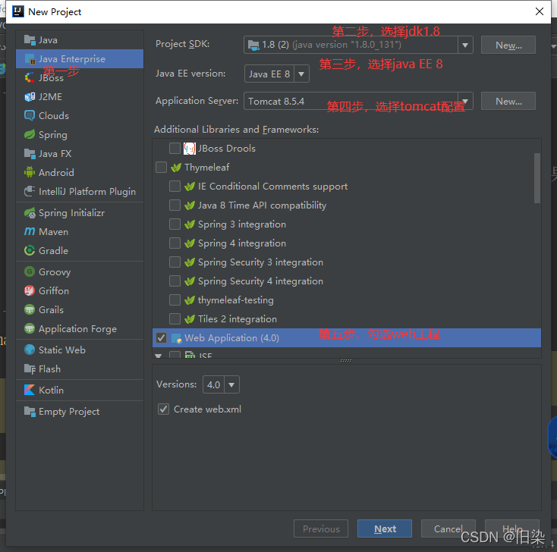
Task: Enable Java 8 Time API compatibility
Action: pyautogui.click(x=175, y=205)
